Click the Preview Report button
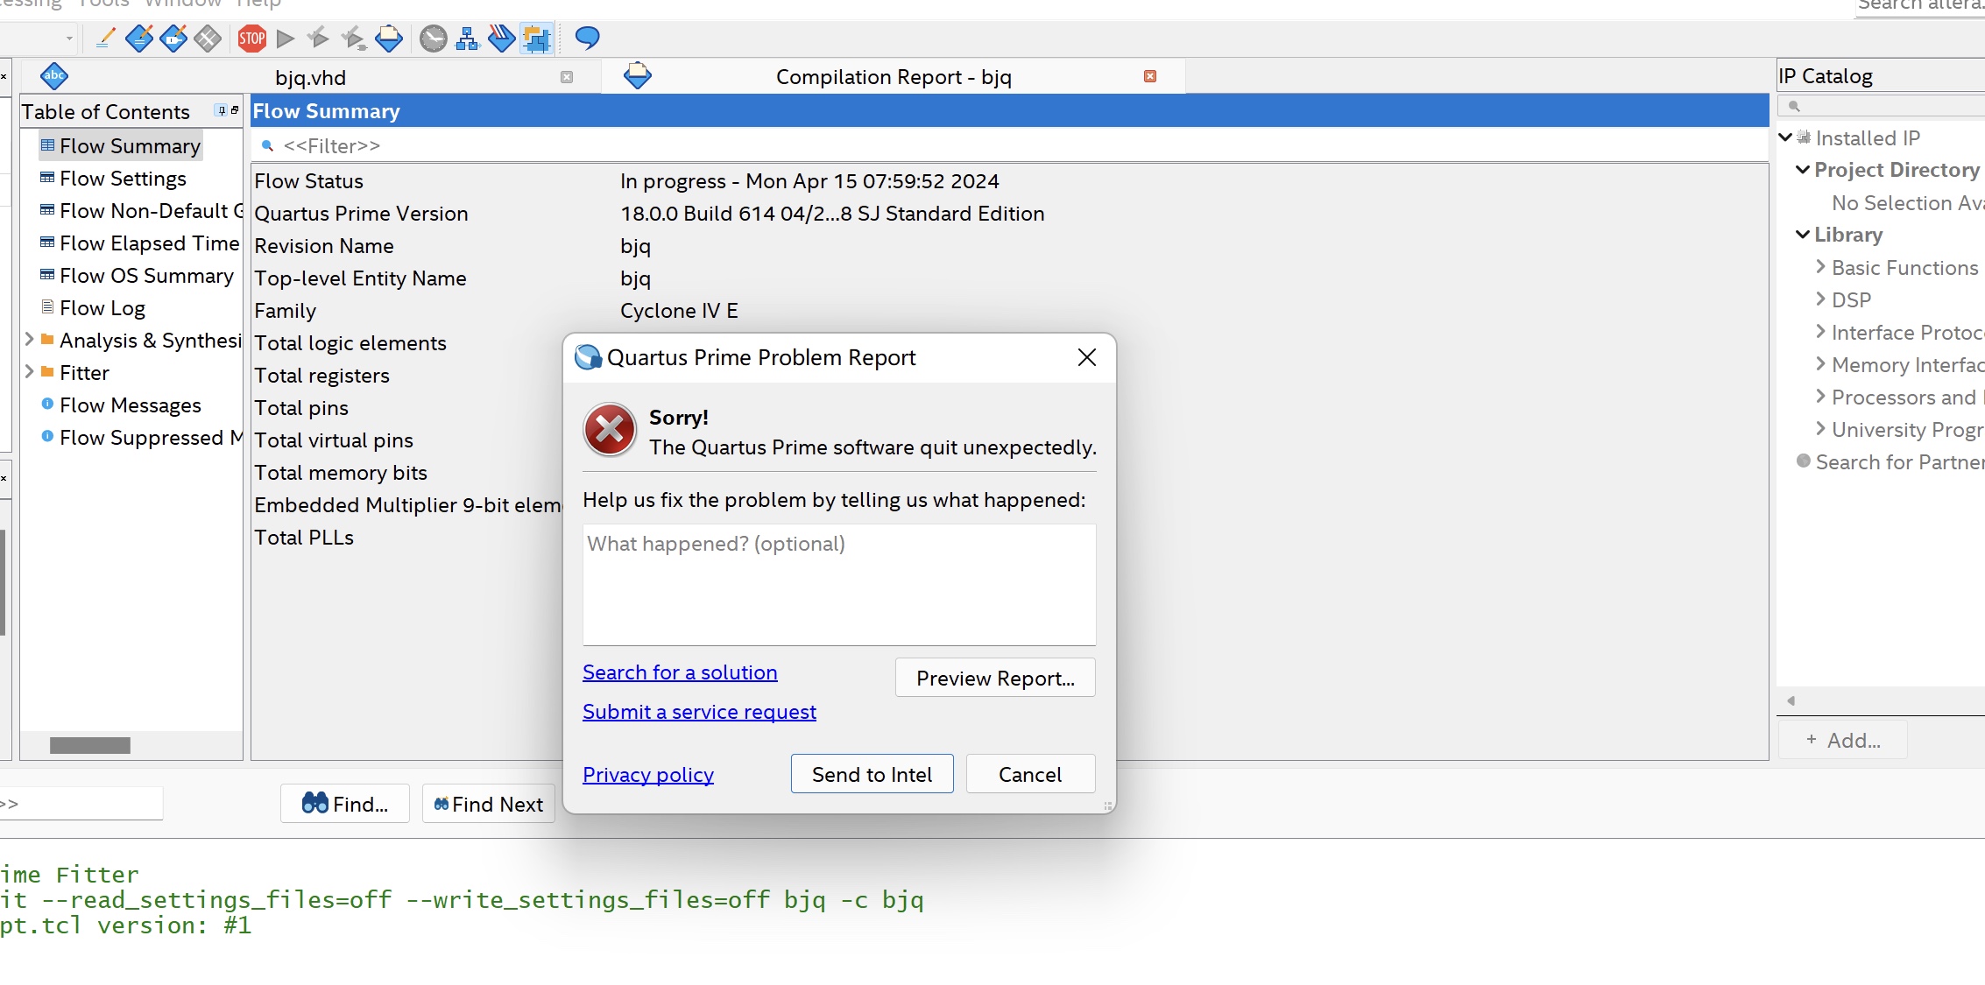Screen dimensions: 1985x985 point(995,678)
